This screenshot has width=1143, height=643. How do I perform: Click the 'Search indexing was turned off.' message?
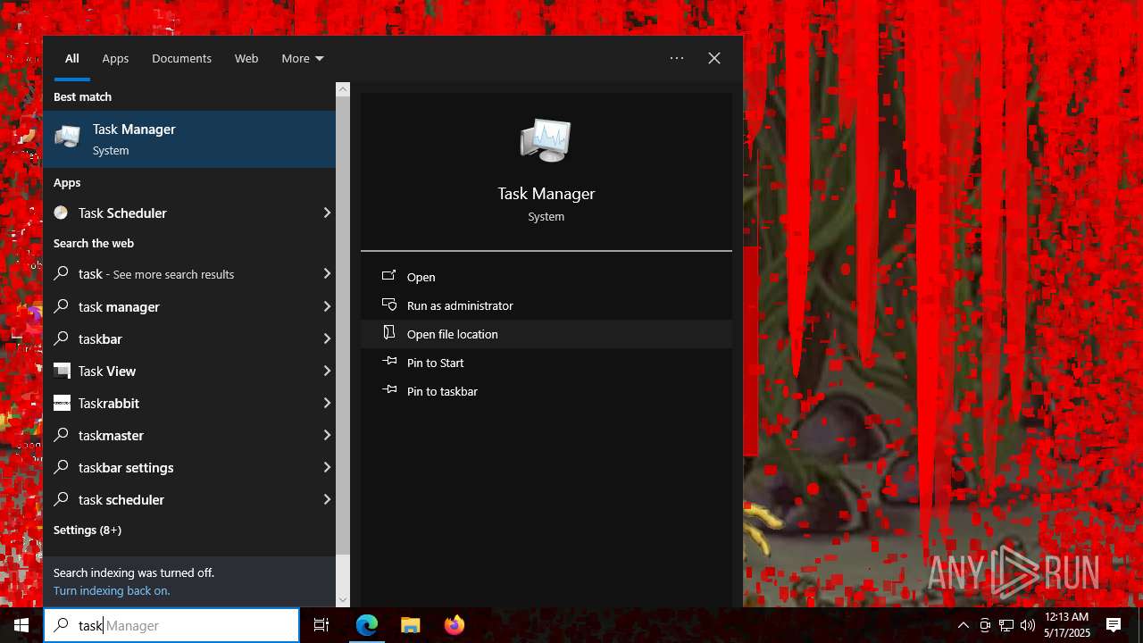tap(134, 572)
